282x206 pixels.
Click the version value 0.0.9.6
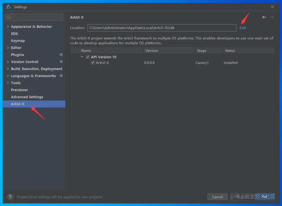[149, 62]
